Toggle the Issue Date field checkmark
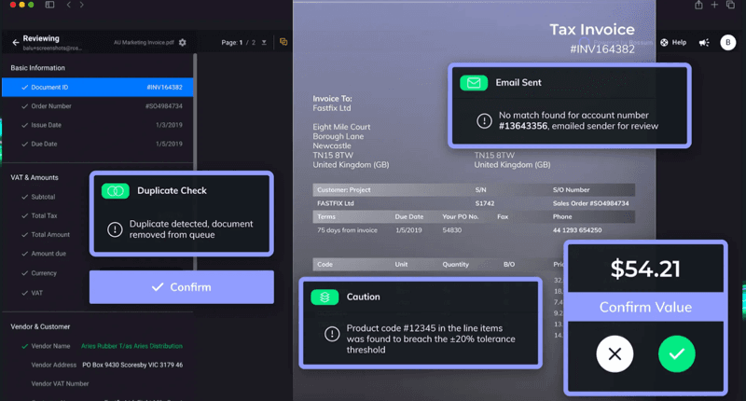Image resolution: width=746 pixels, height=401 pixels. (x=24, y=125)
